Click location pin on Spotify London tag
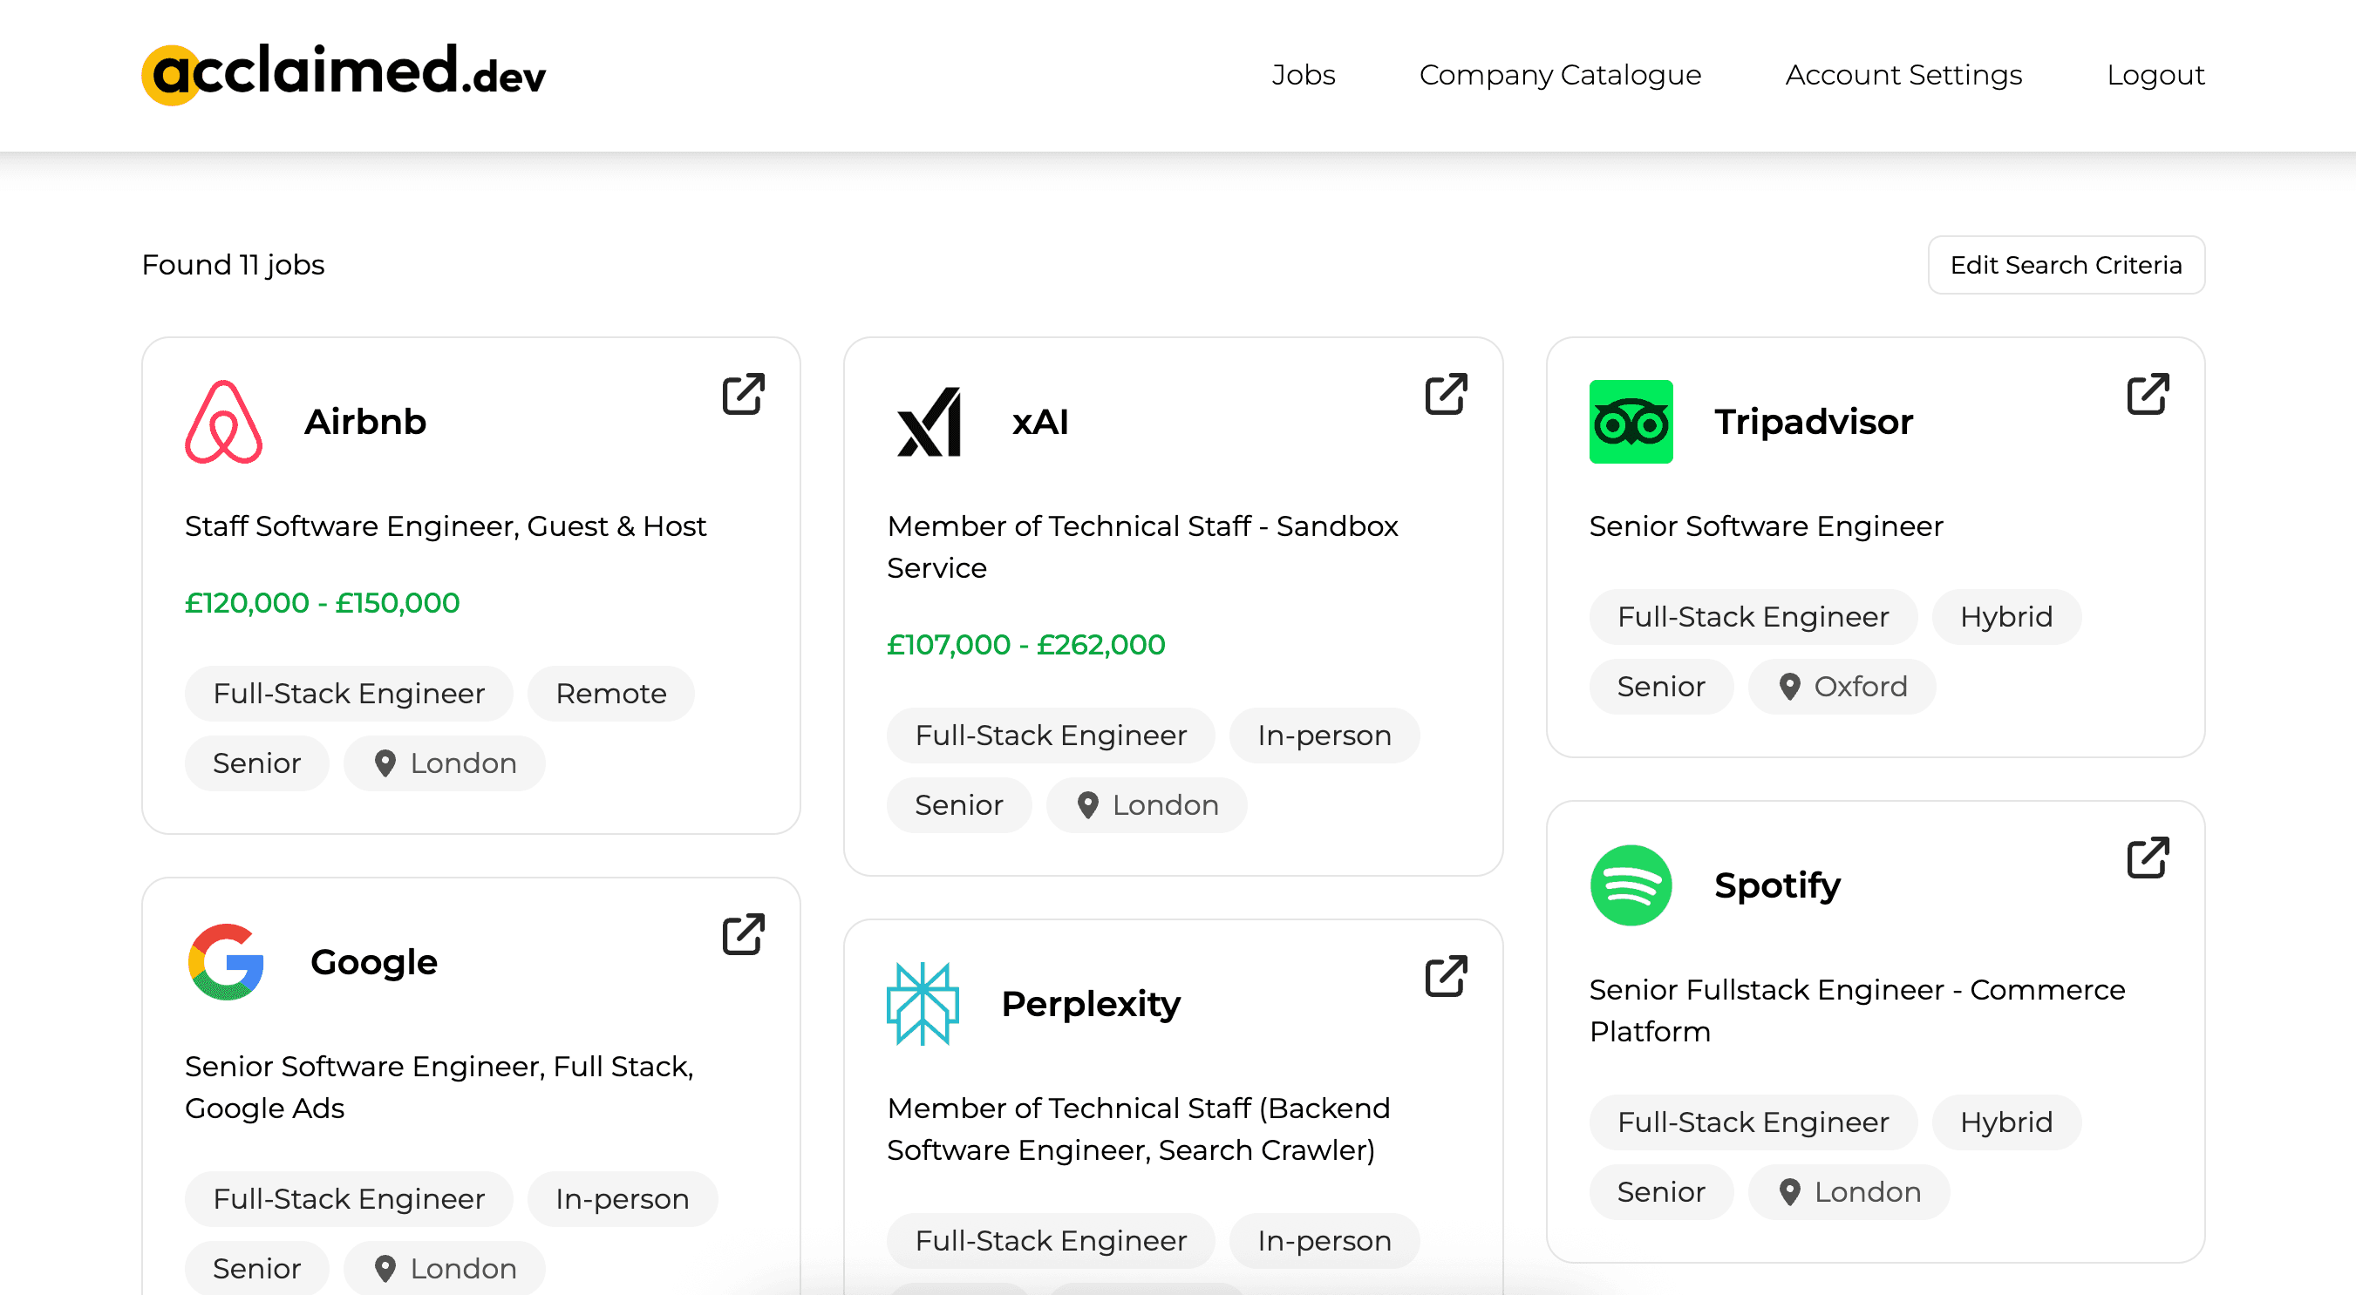 [x=1790, y=1191]
